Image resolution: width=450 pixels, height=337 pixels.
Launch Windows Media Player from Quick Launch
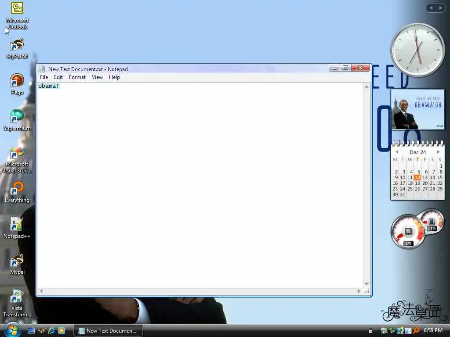click(x=62, y=331)
